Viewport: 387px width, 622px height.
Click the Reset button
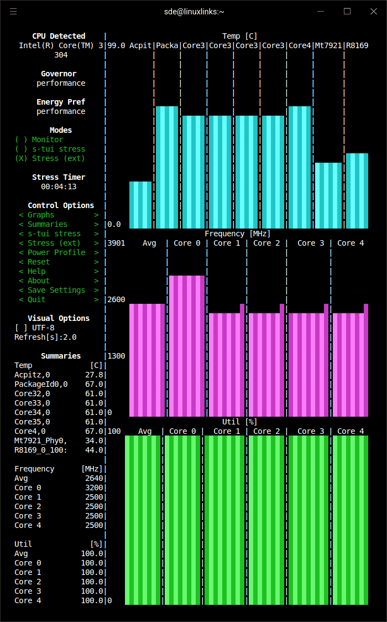(x=59, y=262)
